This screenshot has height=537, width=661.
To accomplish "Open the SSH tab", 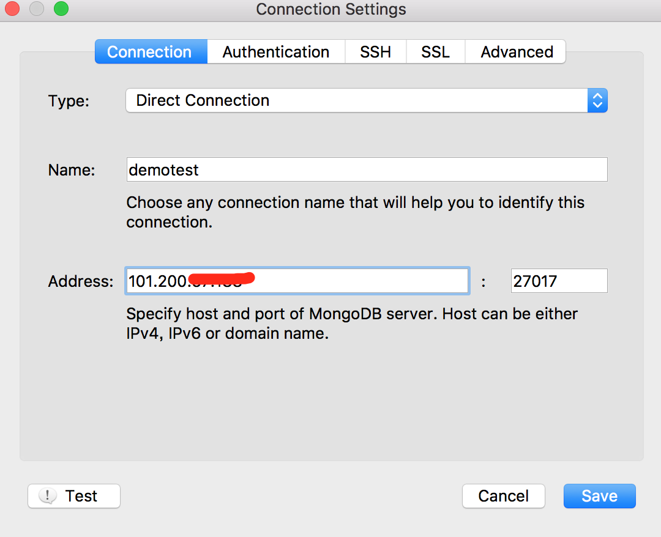I will coord(375,52).
